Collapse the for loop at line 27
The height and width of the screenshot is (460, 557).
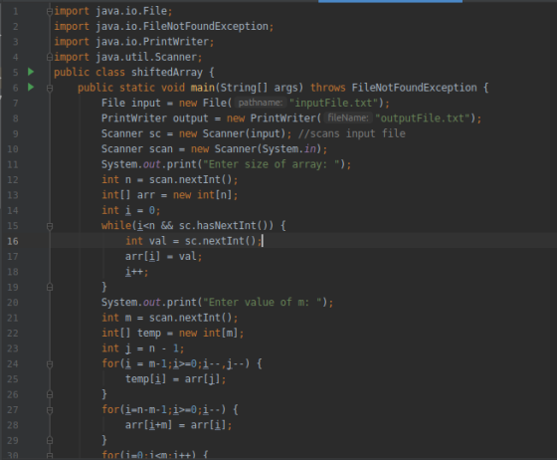click(x=50, y=410)
